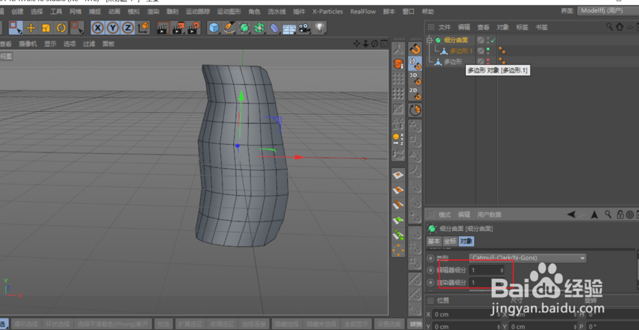Add a Cube primitive object
Image resolution: width=639 pixels, height=330 pixels.
214,27
